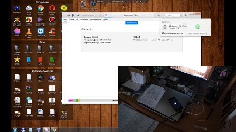Click the iTunes rewind (previous) button
Screen dimensions: 236x132
click(x=68, y=15)
